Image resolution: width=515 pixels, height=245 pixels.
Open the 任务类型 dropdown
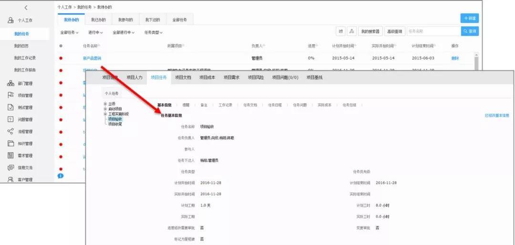click(153, 32)
